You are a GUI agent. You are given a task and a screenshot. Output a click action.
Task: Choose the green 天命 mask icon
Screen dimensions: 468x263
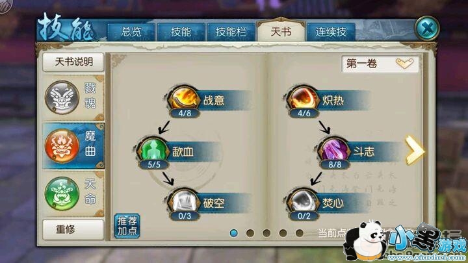62,194
